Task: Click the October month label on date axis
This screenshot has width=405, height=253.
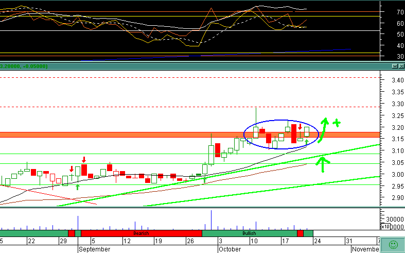Action: 230,249
